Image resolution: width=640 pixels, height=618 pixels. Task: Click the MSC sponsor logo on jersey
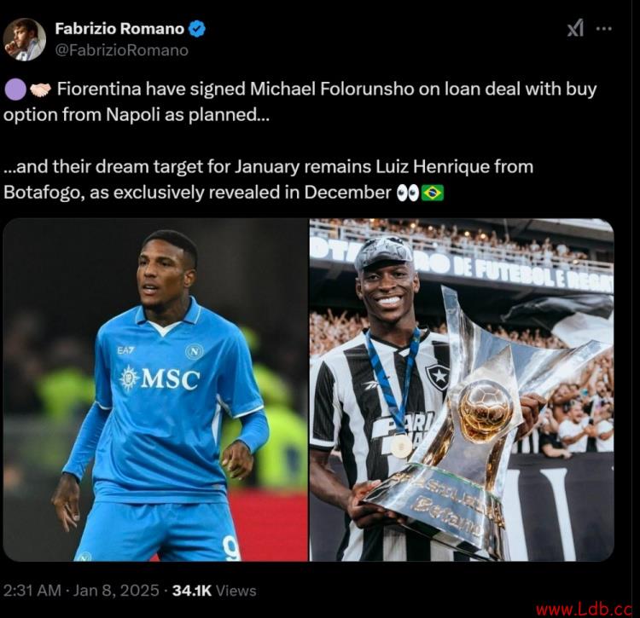tap(160, 378)
